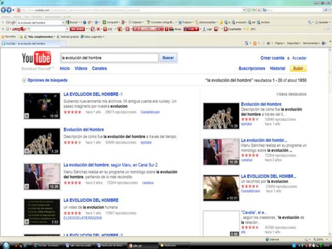Expand 'Opciones de búsqueda'
Viewport: 332px width, 249px height.
click(x=45, y=80)
